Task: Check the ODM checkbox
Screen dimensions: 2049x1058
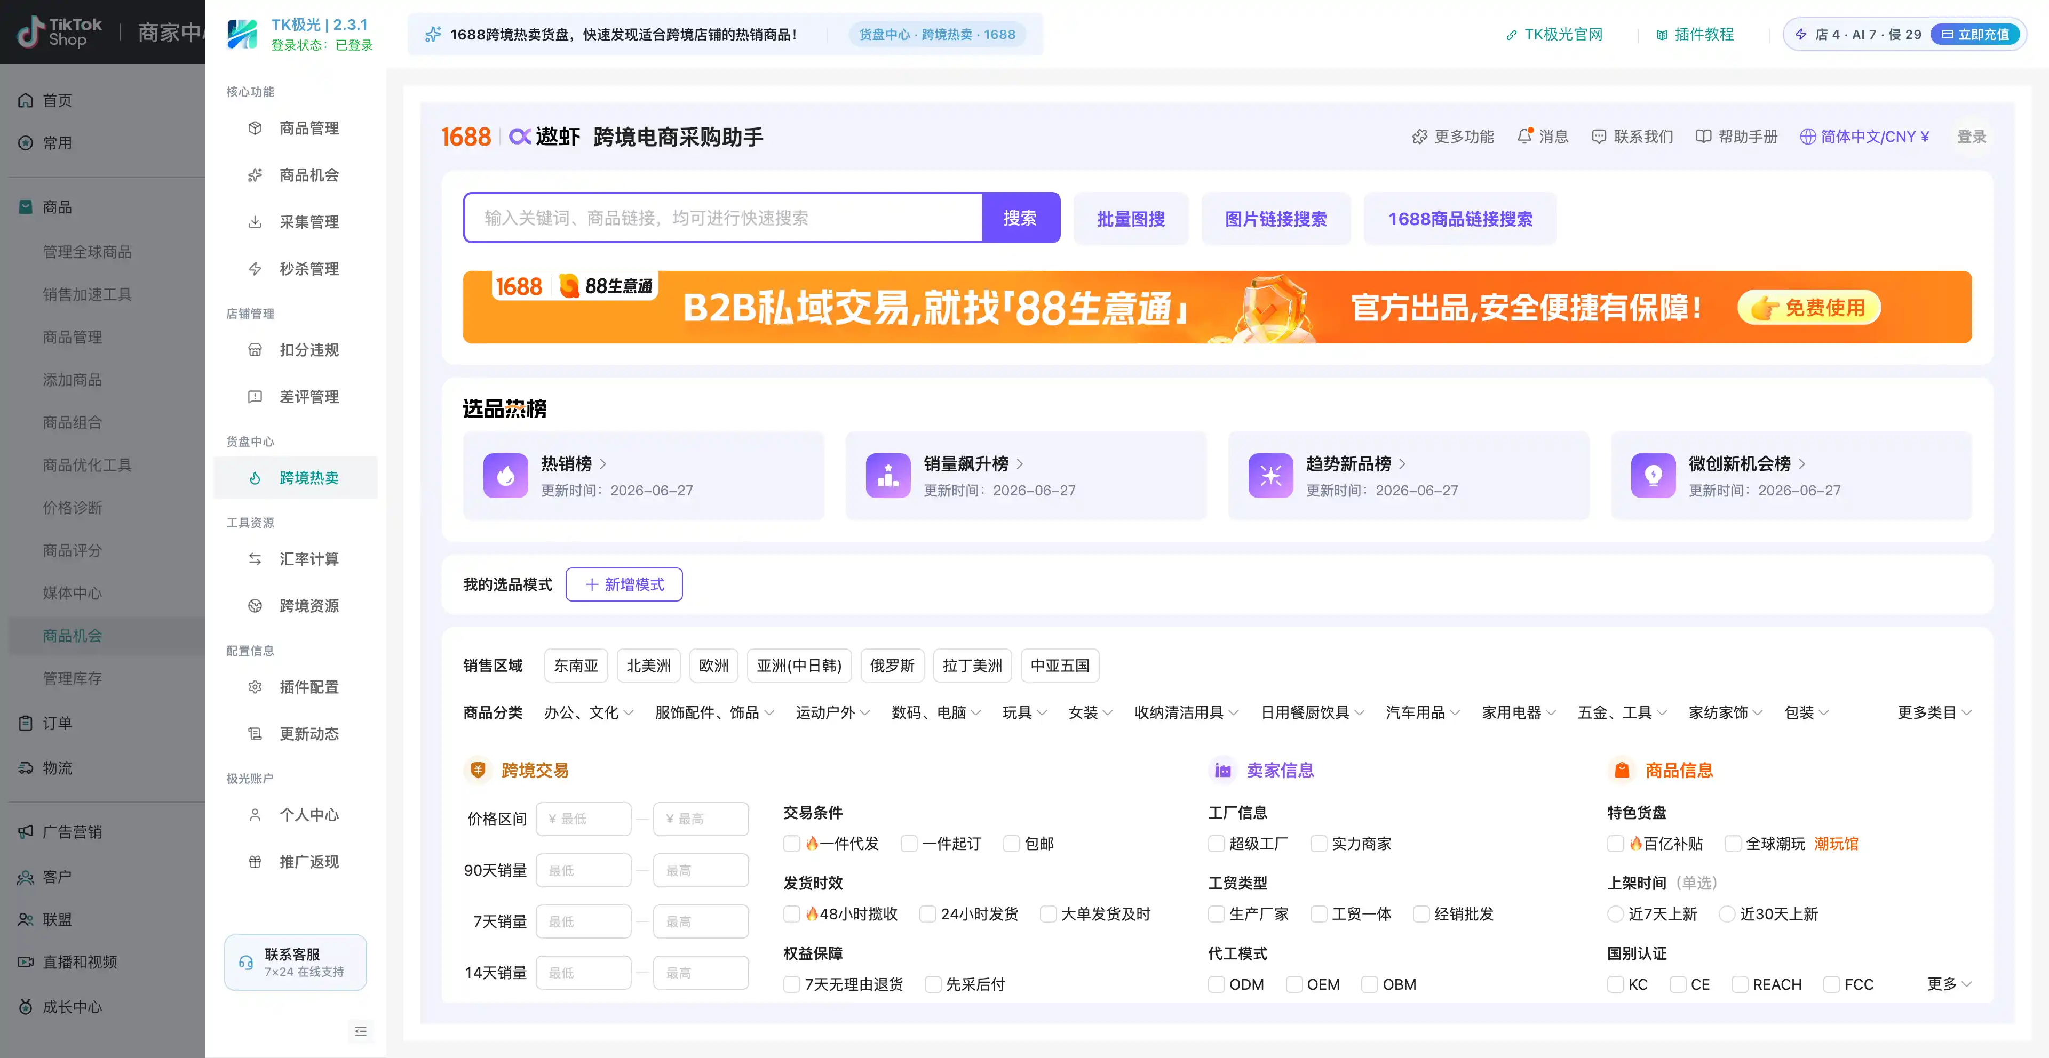Action: [x=1216, y=985]
